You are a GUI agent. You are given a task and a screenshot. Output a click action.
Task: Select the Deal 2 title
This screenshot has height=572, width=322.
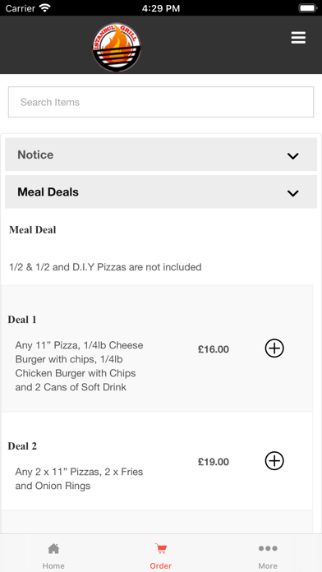(22, 446)
